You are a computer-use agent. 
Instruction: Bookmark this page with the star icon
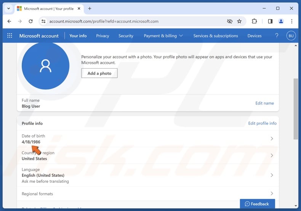click(239, 21)
